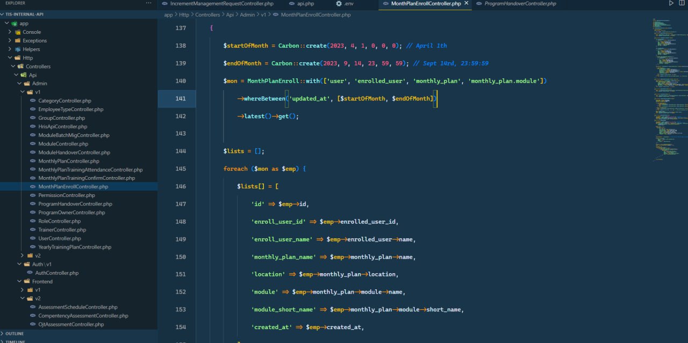
Task: Click the split editor icon at top right
Action: [x=683, y=3]
